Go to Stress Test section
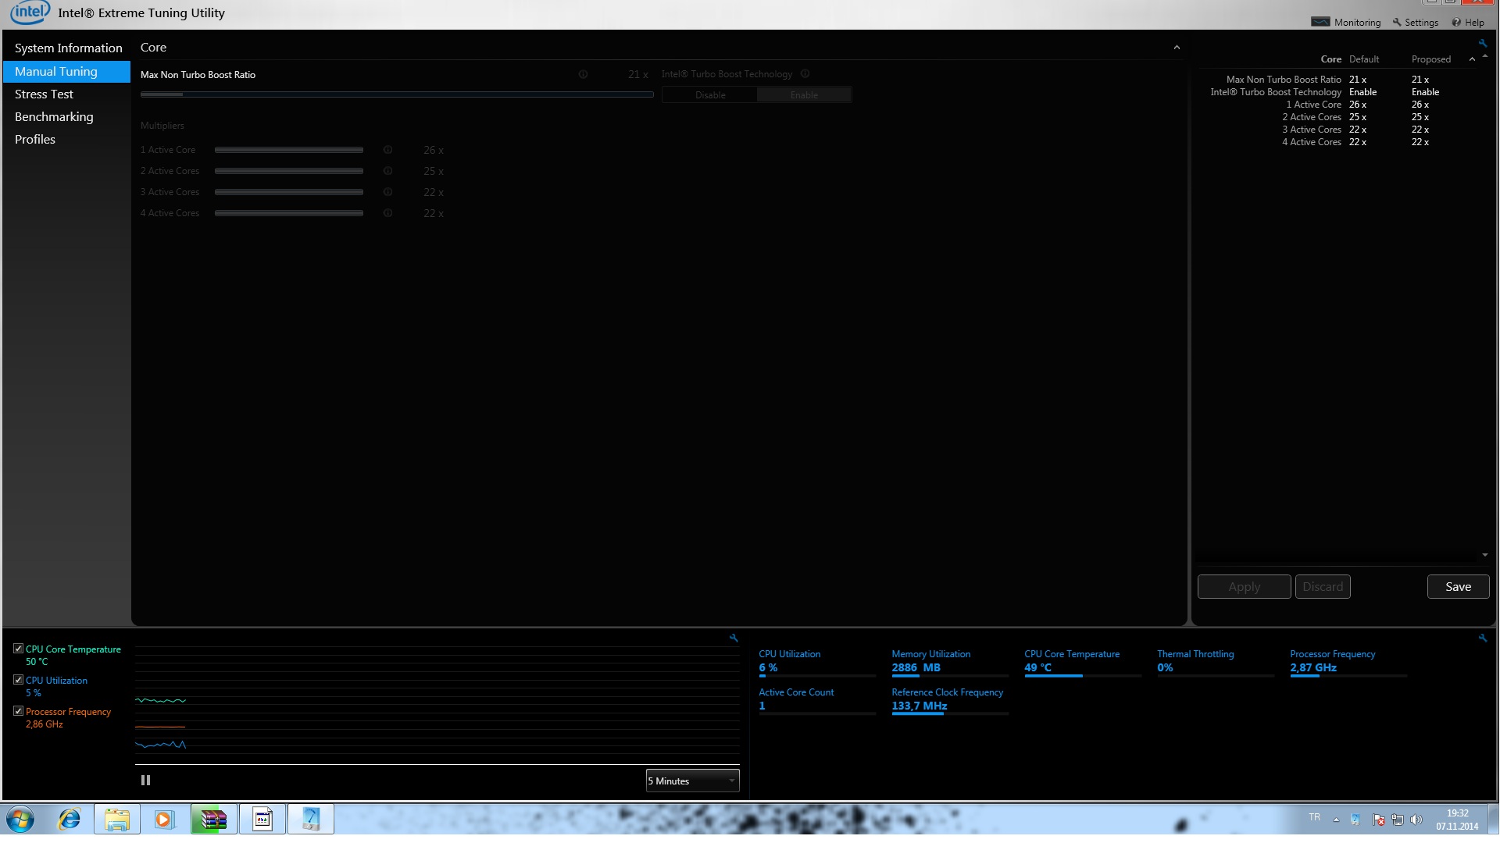1500x843 pixels. pos(67,94)
